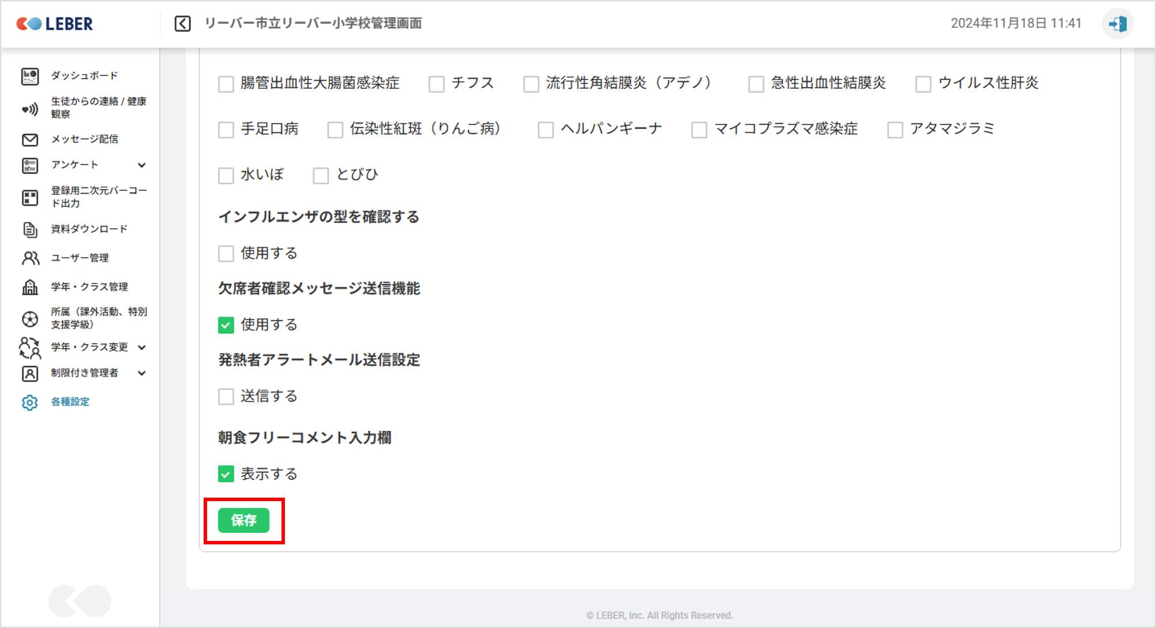This screenshot has height=628, width=1156.
Task: Expand the 学年・クラス変更 submenu arrow
Action: pyautogui.click(x=142, y=347)
